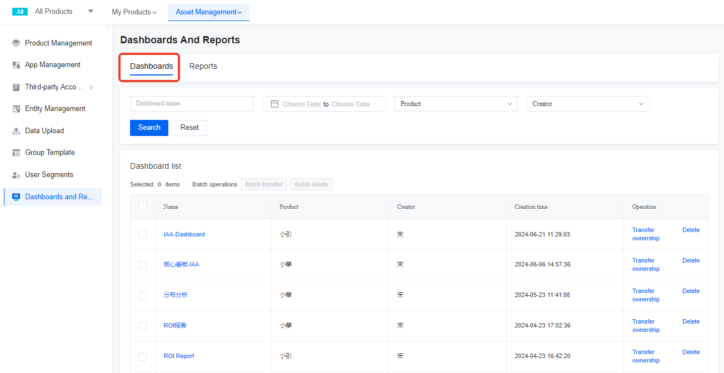Transfer ownership of 分布分析
The width and height of the screenshot is (724, 373).
(x=646, y=295)
